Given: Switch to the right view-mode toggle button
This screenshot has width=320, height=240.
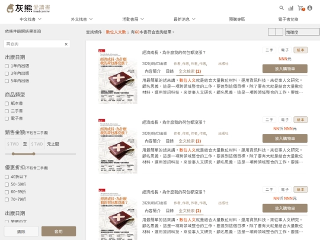Looking at the screenshot, I should tap(279, 32).
